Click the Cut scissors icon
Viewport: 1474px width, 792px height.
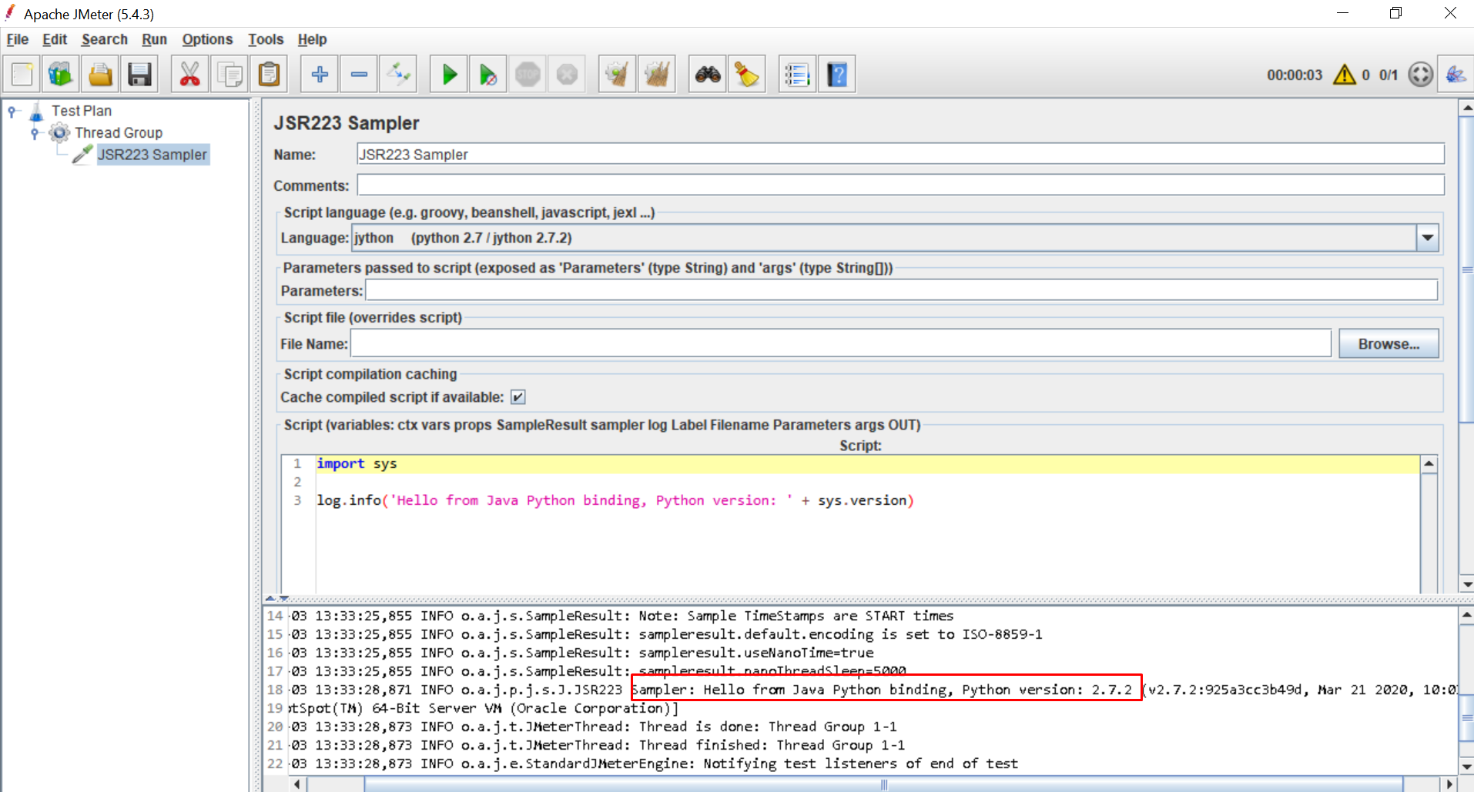tap(189, 75)
